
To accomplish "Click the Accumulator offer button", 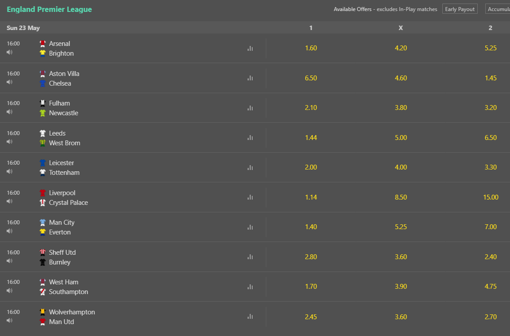I will 498,9.
